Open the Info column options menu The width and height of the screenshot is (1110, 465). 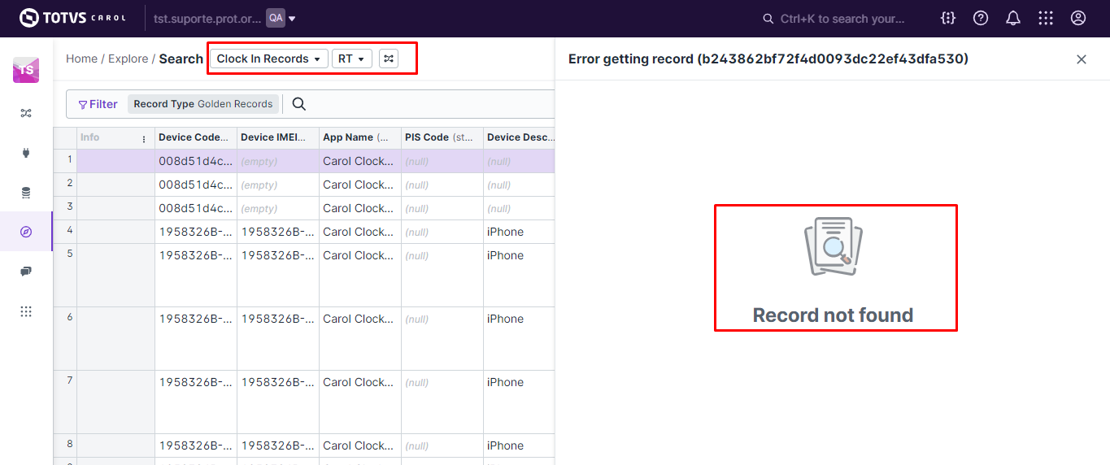[x=145, y=138]
